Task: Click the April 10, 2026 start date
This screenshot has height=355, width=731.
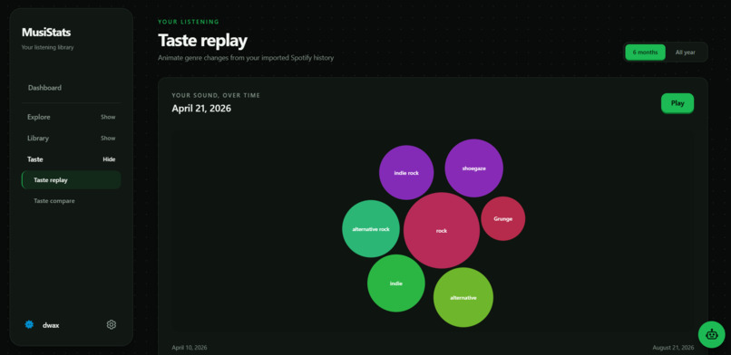Action: point(190,348)
